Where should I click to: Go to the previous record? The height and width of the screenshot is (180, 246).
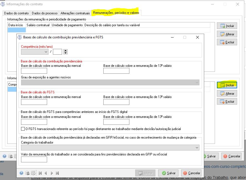pos(46,173)
